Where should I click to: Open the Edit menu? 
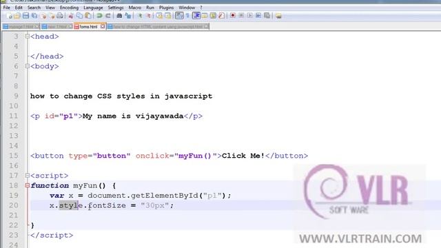coord(19,8)
